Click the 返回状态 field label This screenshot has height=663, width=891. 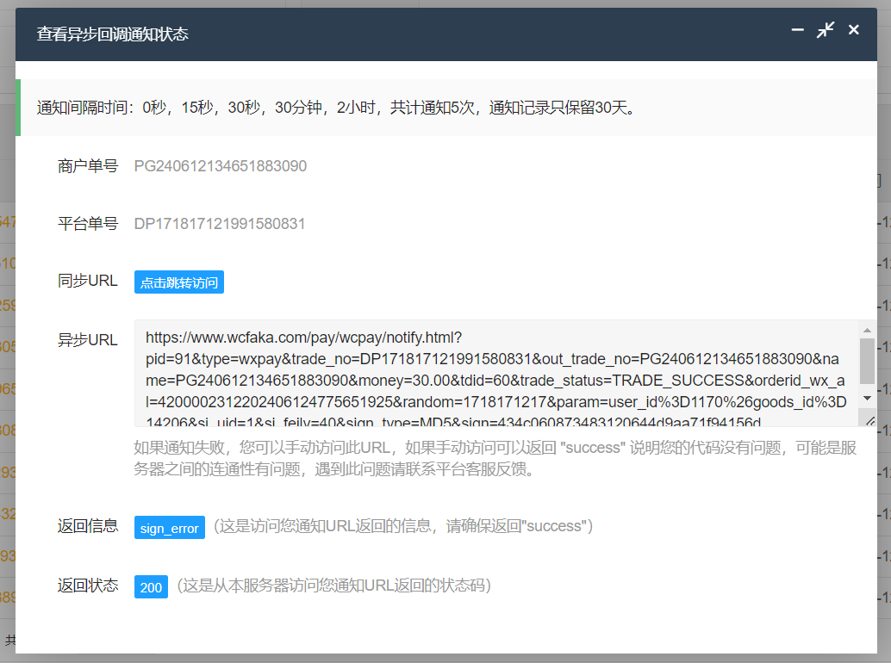tap(87, 586)
